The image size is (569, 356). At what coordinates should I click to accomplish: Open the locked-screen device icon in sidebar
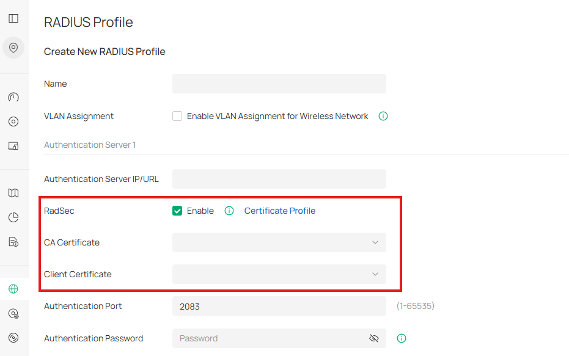(13, 145)
